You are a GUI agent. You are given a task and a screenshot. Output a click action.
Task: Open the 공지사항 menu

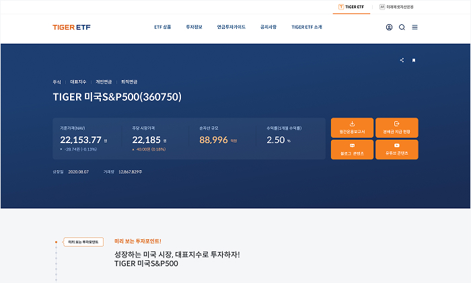268,27
